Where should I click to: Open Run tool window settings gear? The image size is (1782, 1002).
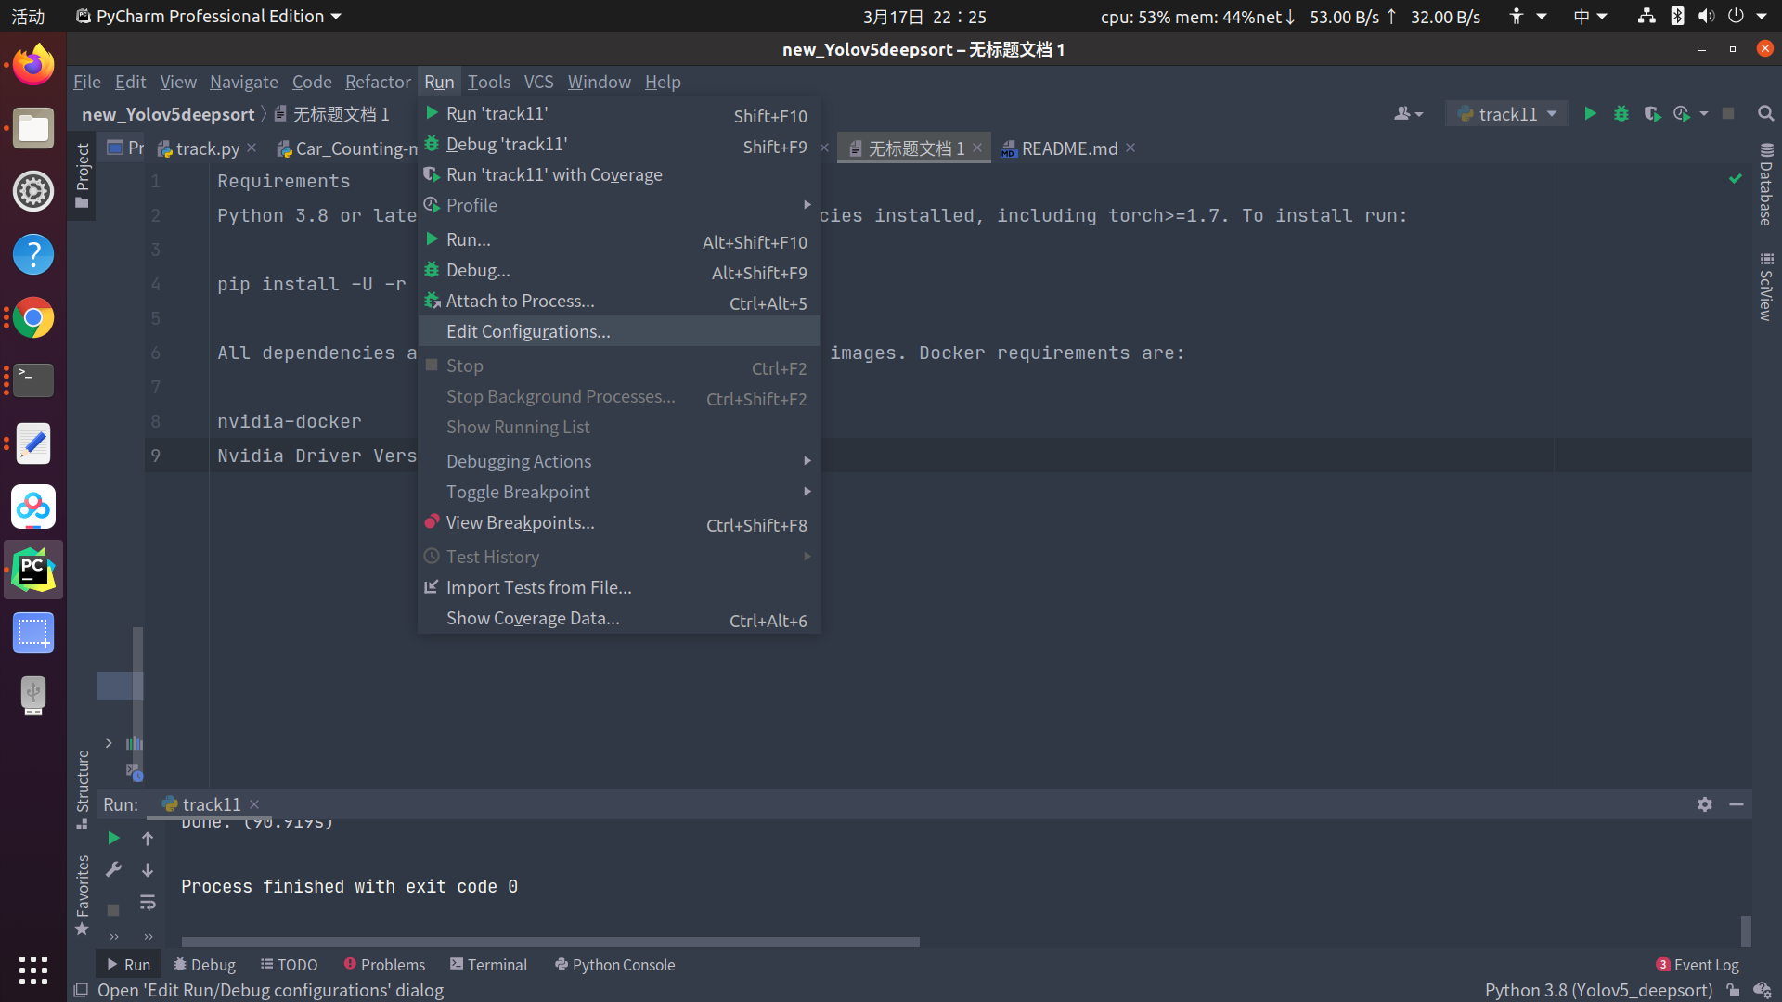1705,804
